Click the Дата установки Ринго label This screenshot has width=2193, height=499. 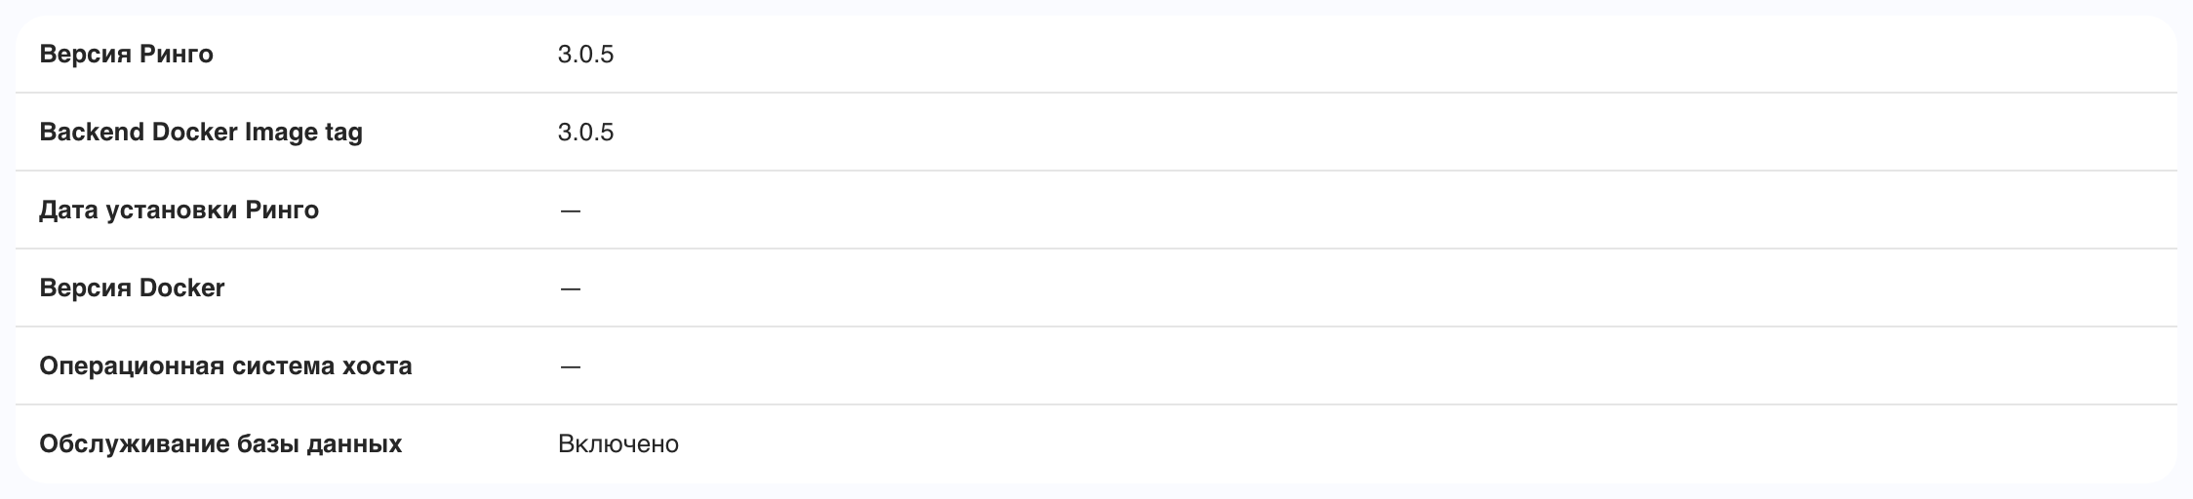coord(179,210)
